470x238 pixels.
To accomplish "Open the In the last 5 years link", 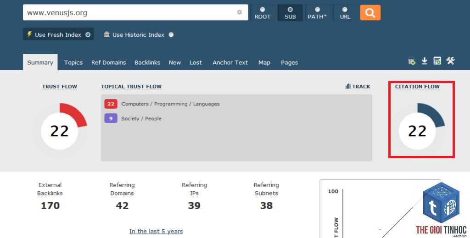I will click(156, 231).
